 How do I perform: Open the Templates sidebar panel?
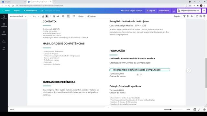pyautogui.click(x=4, y=17)
